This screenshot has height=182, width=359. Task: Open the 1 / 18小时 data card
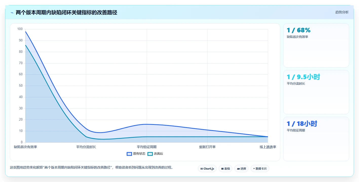coord(316,139)
